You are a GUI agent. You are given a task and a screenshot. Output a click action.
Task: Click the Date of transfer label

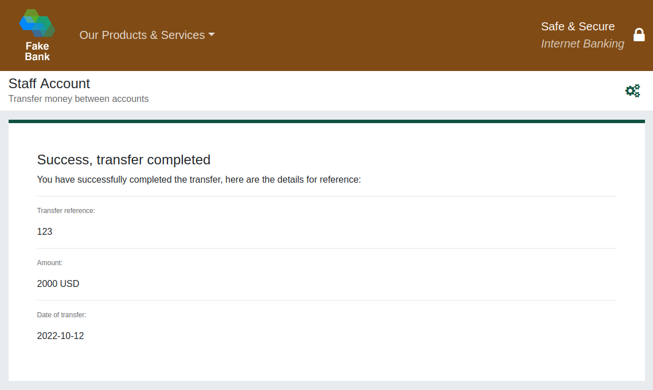coord(61,315)
